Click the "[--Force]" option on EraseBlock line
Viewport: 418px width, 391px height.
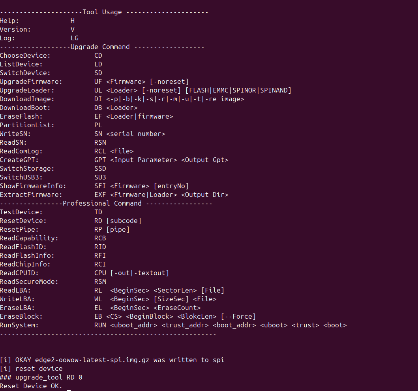[x=238, y=316]
